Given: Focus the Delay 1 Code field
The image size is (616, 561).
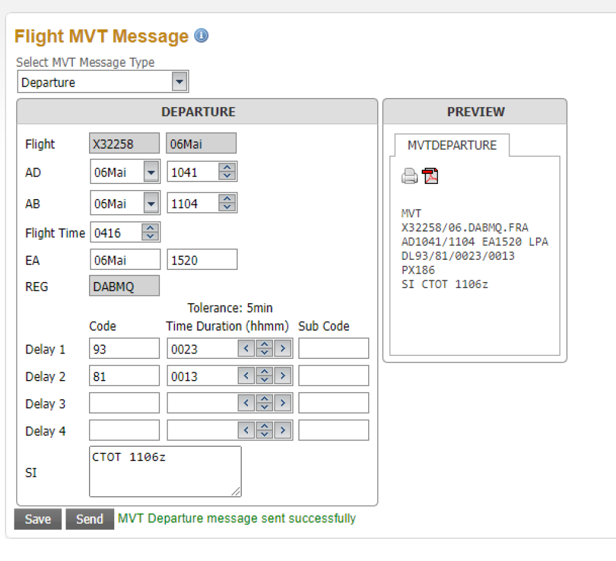Looking at the screenshot, I should (x=124, y=349).
